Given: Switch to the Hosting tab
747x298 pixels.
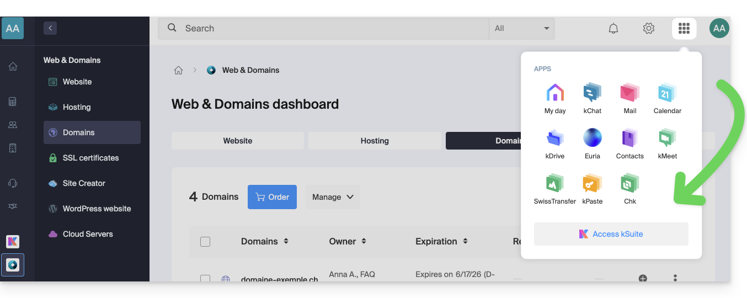Looking at the screenshot, I should pyautogui.click(x=375, y=141).
